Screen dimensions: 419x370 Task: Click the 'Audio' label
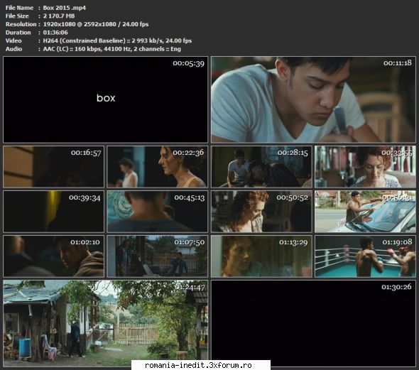(x=14, y=49)
